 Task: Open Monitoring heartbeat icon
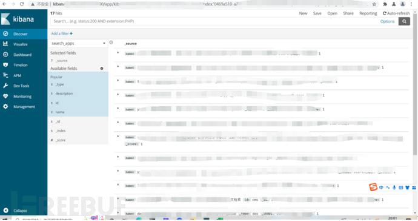pos(5,96)
